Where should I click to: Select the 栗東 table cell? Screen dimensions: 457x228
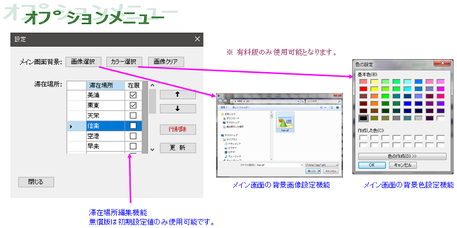point(105,105)
